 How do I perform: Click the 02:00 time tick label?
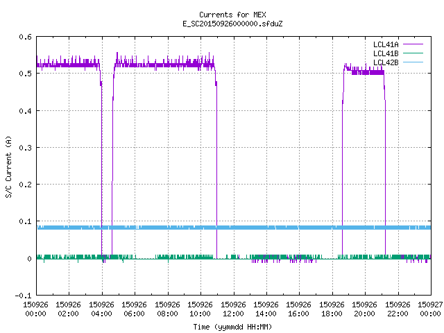68,314
